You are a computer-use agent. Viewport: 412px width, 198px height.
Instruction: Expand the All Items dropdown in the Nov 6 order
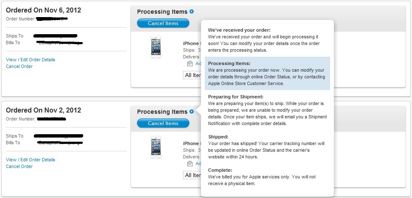pos(193,75)
